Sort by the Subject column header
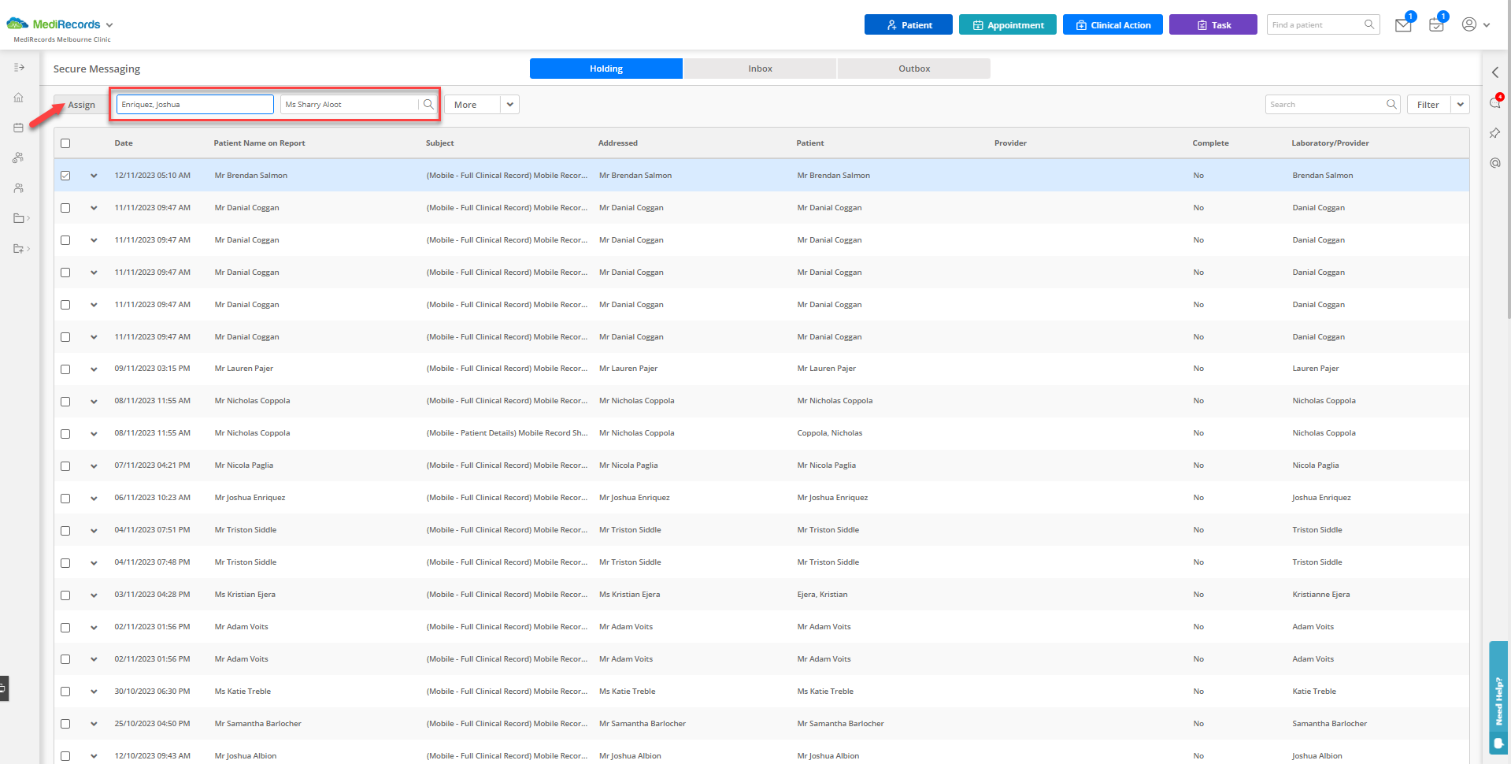 tap(439, 143)
